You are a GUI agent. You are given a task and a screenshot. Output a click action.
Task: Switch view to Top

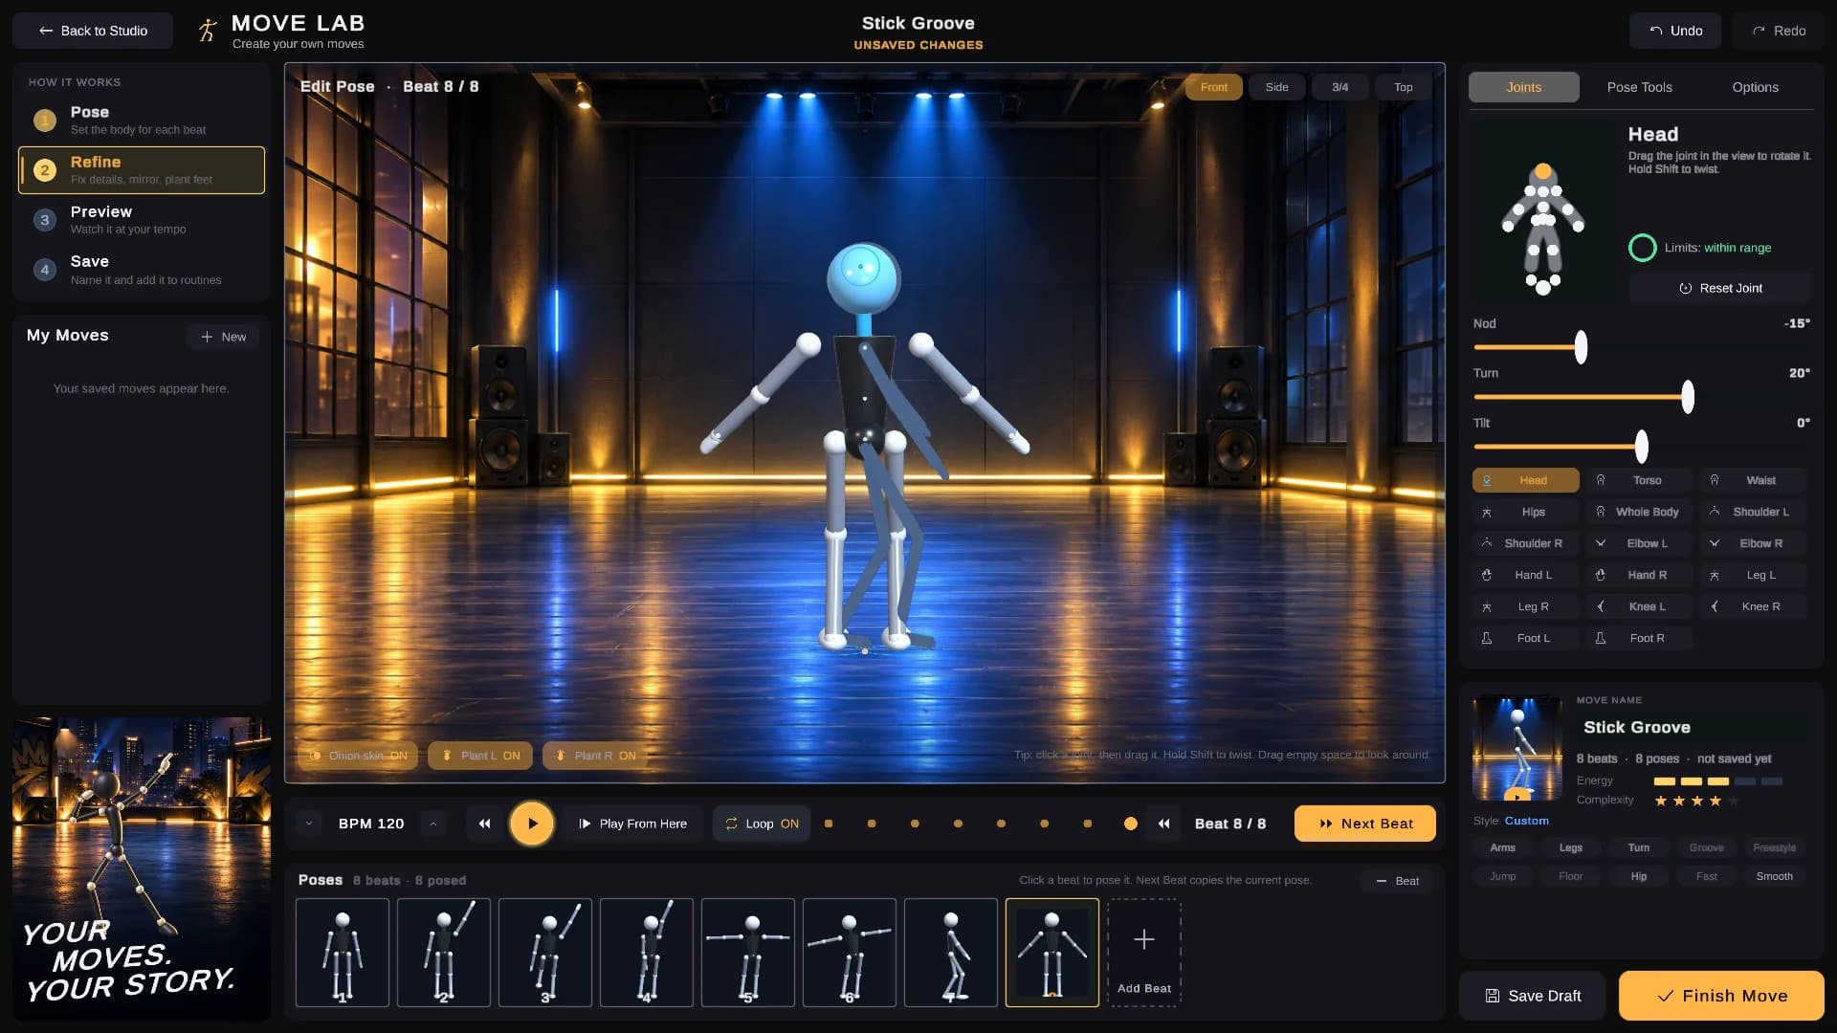[x=1403, y=87]
